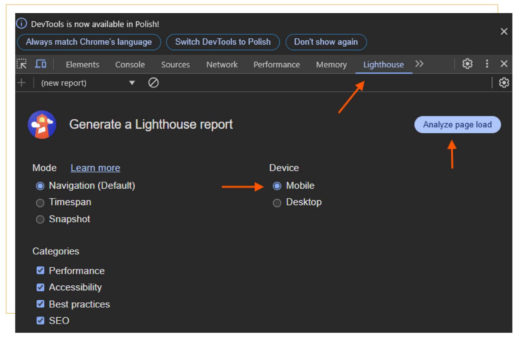Close DevTools with the X button
This screenshot has height=340, width=521.
click(504, 64)
